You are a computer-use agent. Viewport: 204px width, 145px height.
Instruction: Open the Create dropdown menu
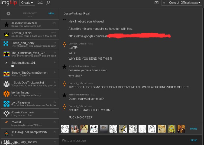[x=27, y=3]
